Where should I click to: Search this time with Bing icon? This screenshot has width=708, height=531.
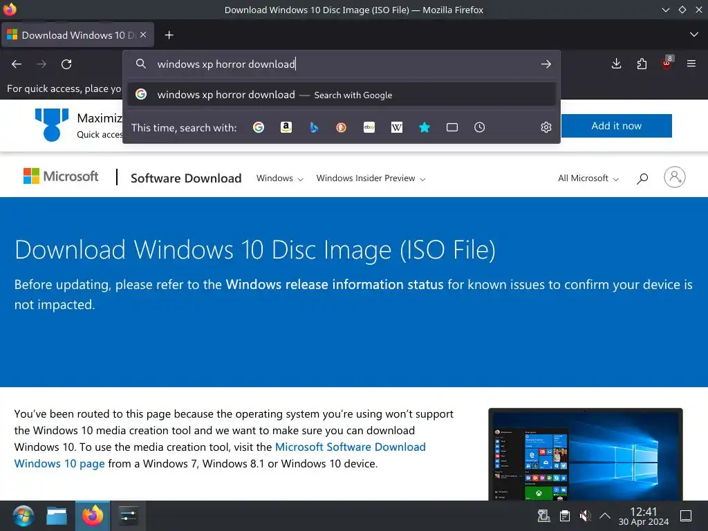point(314,127)
